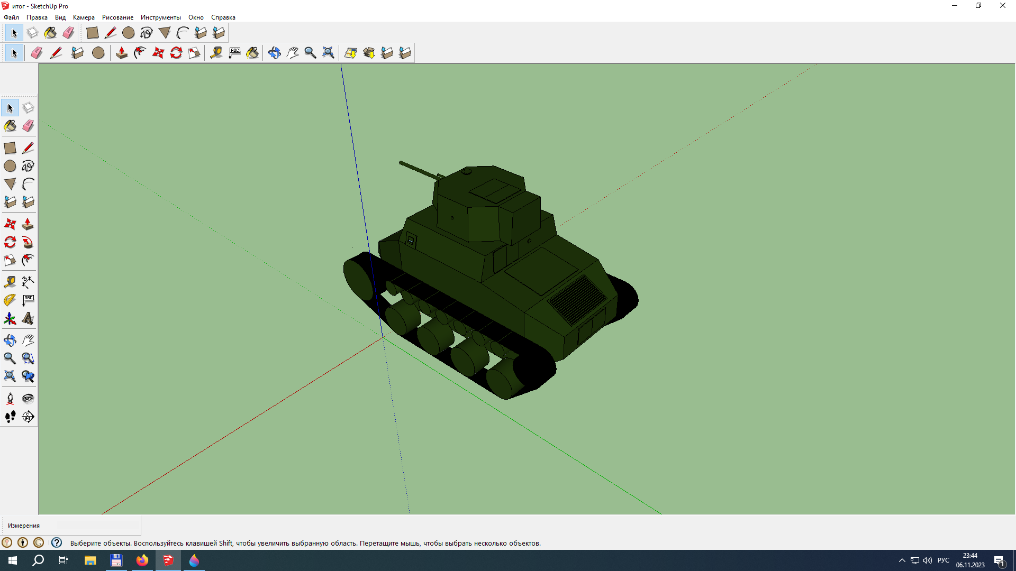Open Firefox from the Windows taskbar

point(142,560)
